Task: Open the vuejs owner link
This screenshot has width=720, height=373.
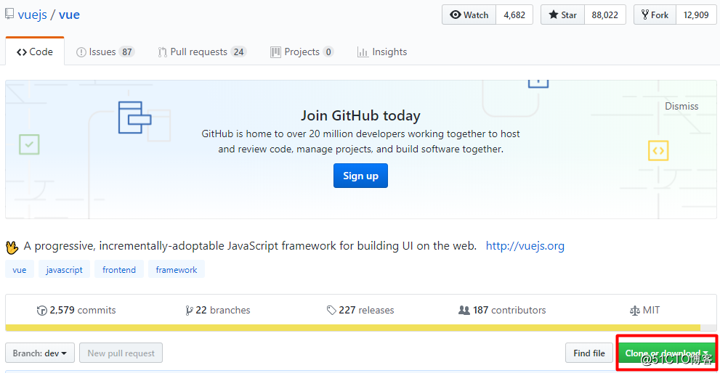Action: [32, 15]
